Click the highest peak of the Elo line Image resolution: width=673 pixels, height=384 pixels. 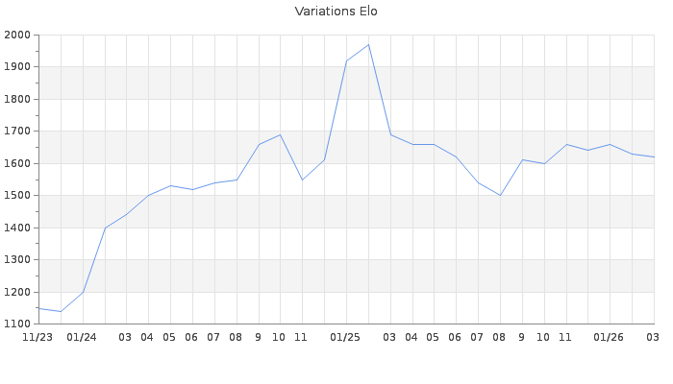pyautogui.click(x=368, y=44)
